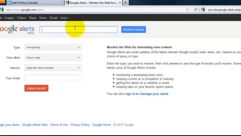The width and height of the screenshot is (241, 136).
Task: Open Videos in Google top bar
Action: tap(21, 18)
